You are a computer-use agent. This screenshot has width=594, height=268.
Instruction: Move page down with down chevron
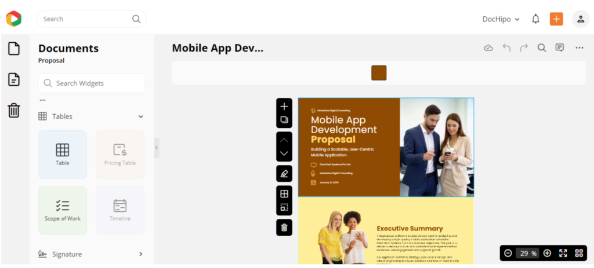284,154
